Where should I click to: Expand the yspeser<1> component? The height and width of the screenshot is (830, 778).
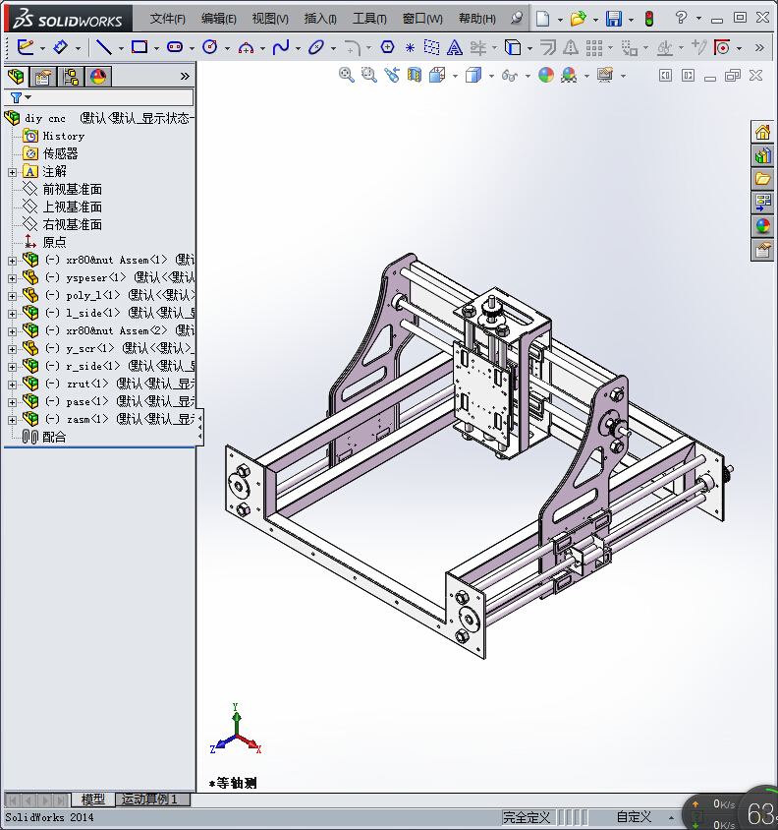pyautogui.click(x=12, y=278)
